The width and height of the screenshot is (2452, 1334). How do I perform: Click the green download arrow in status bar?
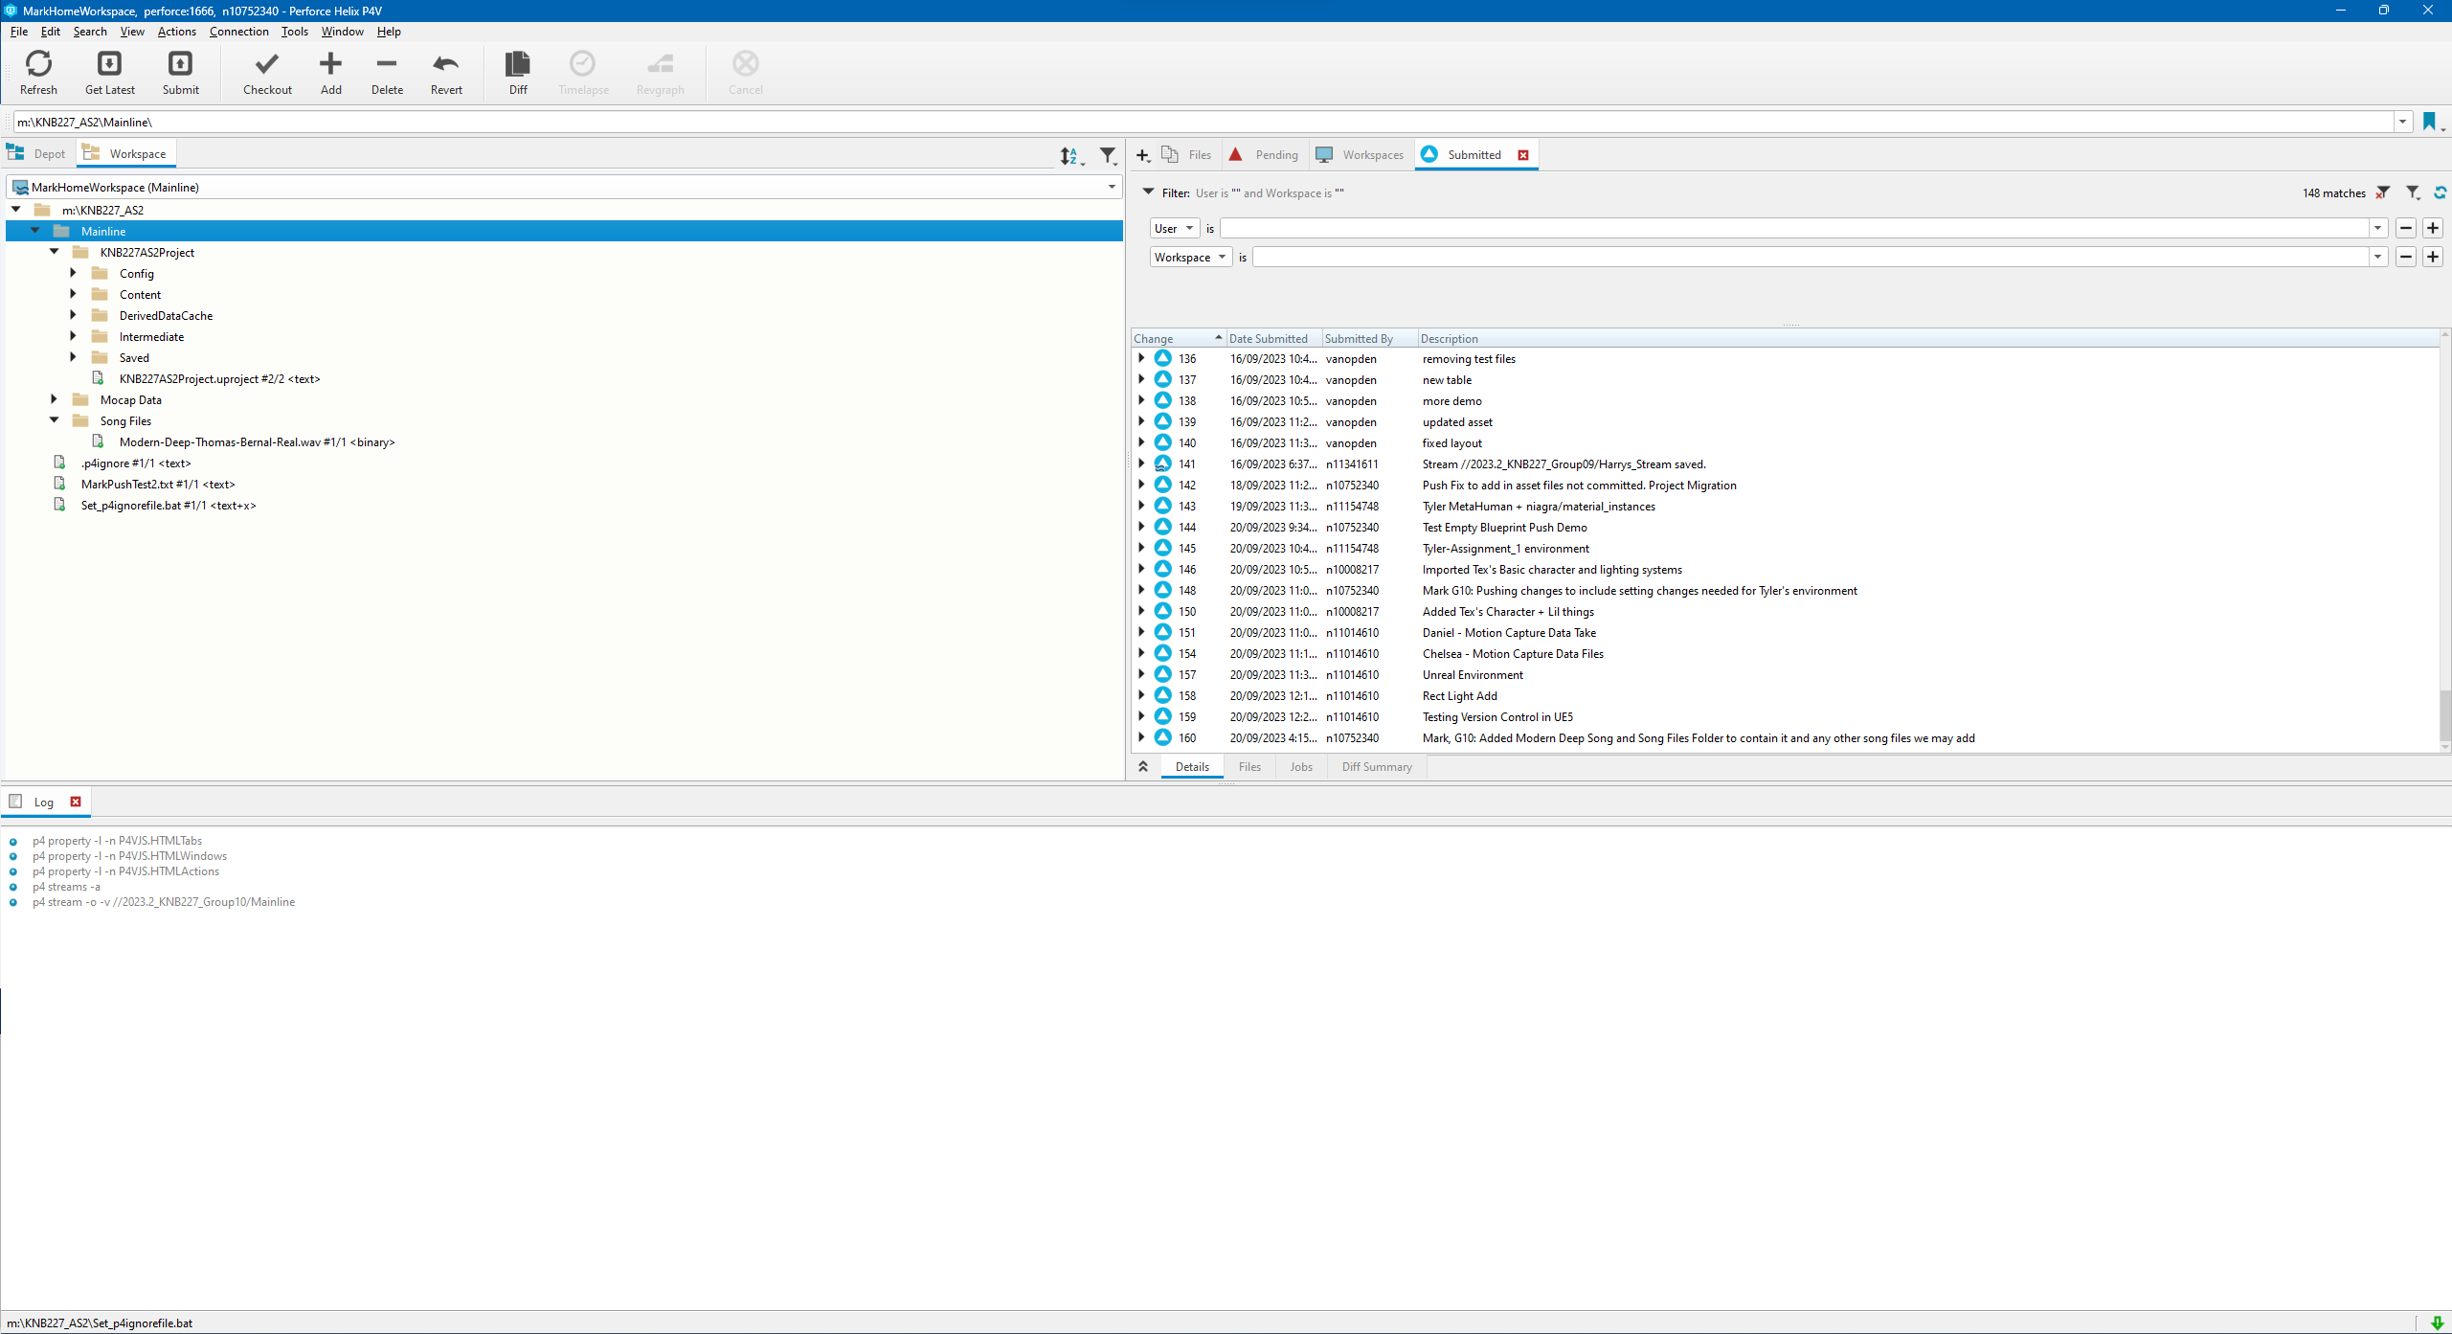tap(2438, 1323)
